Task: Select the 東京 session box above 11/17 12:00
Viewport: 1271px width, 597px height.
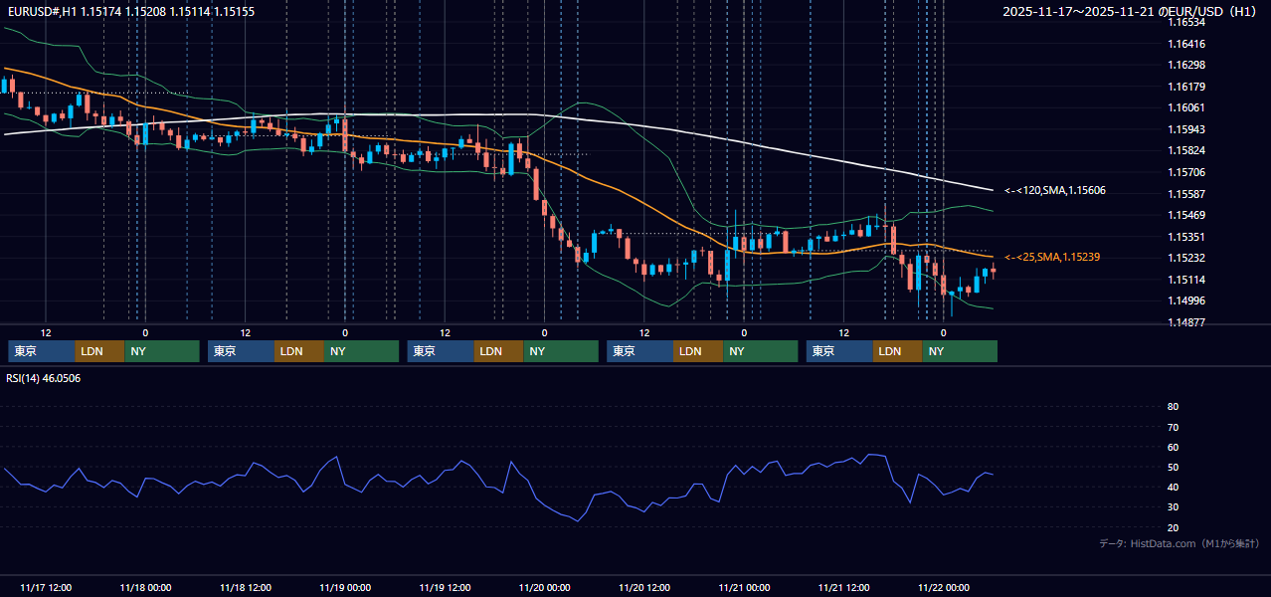Action: tap(42, 351)
